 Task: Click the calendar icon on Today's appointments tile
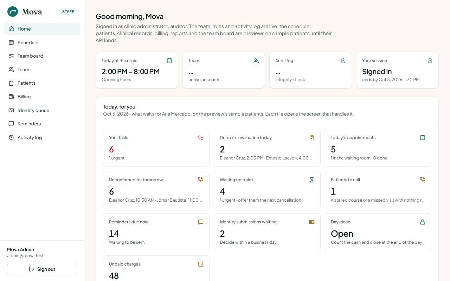pos(423,138)
